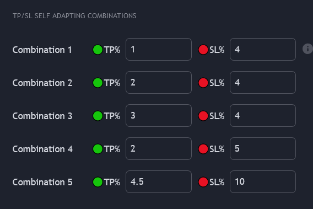Open green TP color swatch for Combination 1
The height and width of the screenshot is (209, 313).
tap(98, 50)
